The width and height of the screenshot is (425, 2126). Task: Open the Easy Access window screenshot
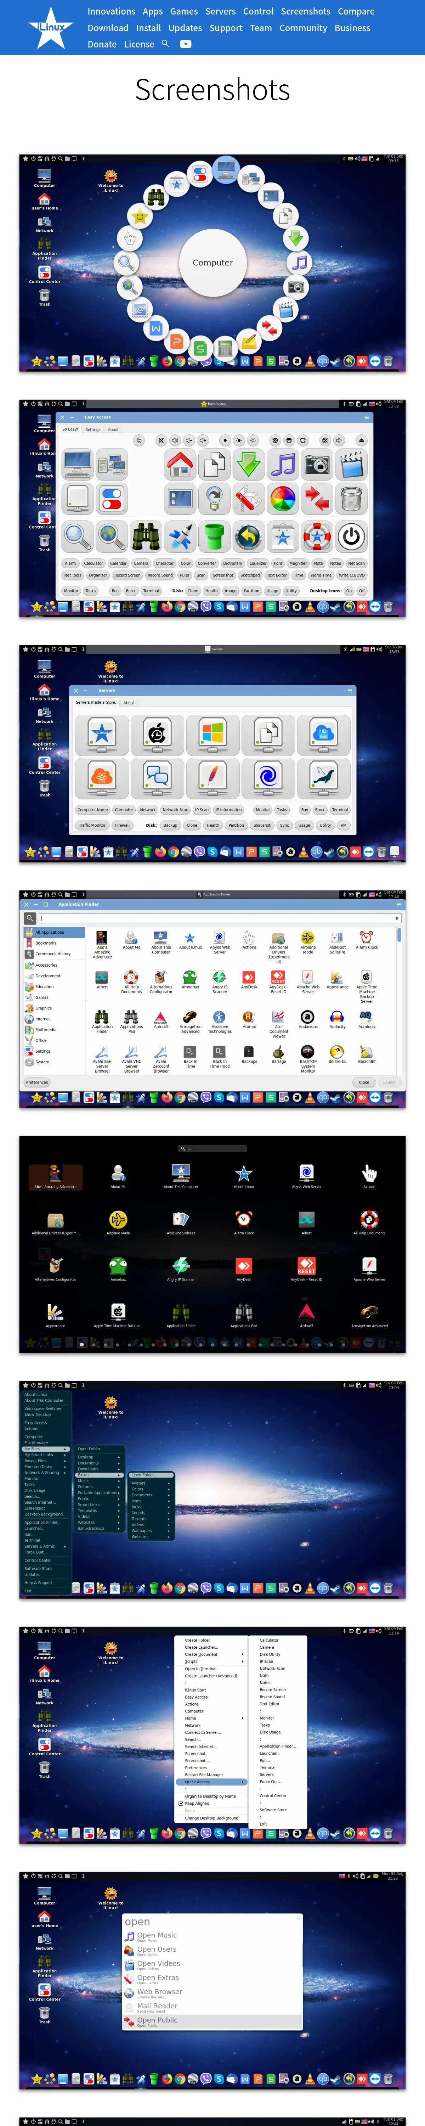click(x=212, y=508)
